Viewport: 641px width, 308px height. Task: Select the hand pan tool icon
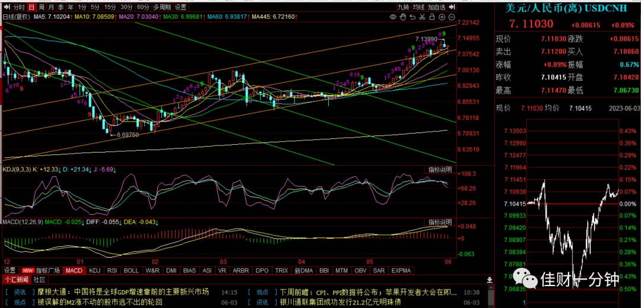(402, 17)
